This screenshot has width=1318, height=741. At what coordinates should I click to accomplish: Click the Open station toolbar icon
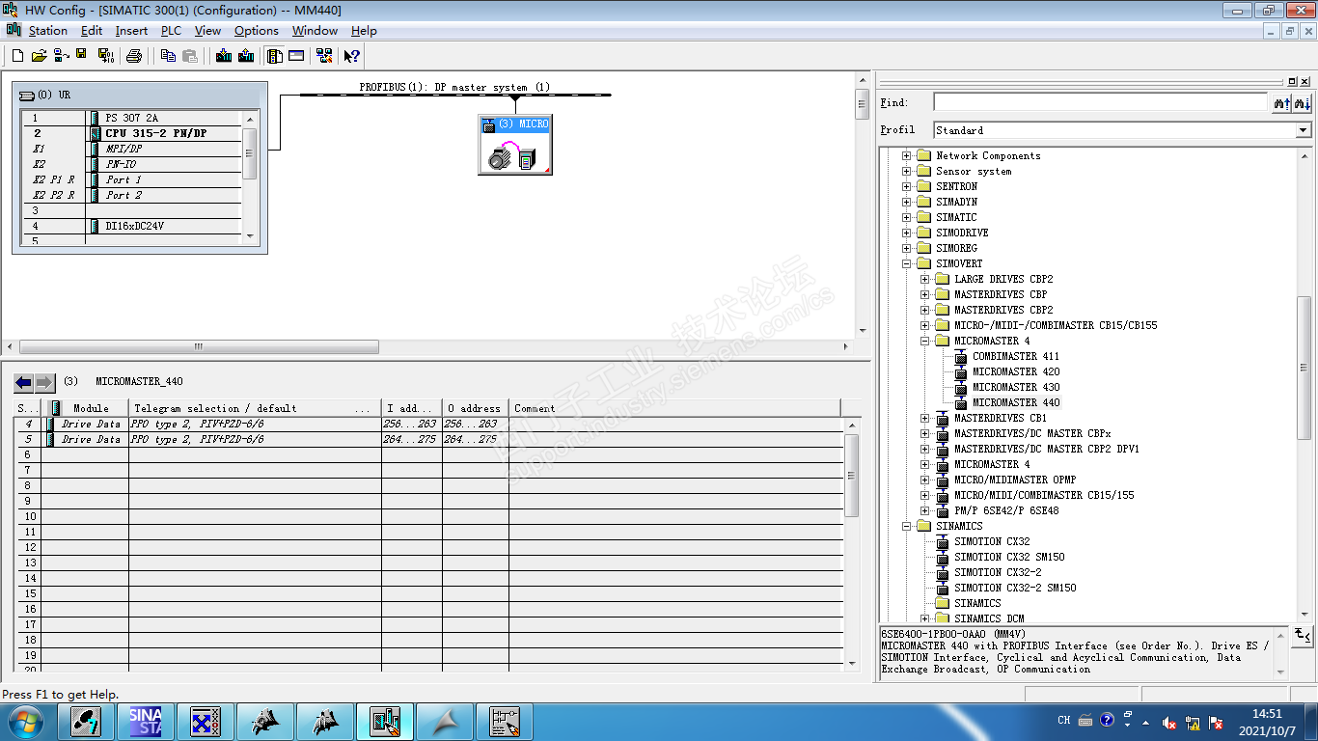[39, 56]
